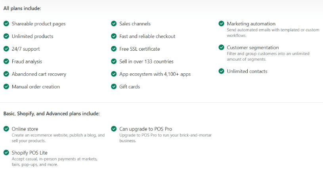This screenshot has width=323, height=176.
Task: Click 'Create an ecommerce website' description
Action: (x=58, y=138)
